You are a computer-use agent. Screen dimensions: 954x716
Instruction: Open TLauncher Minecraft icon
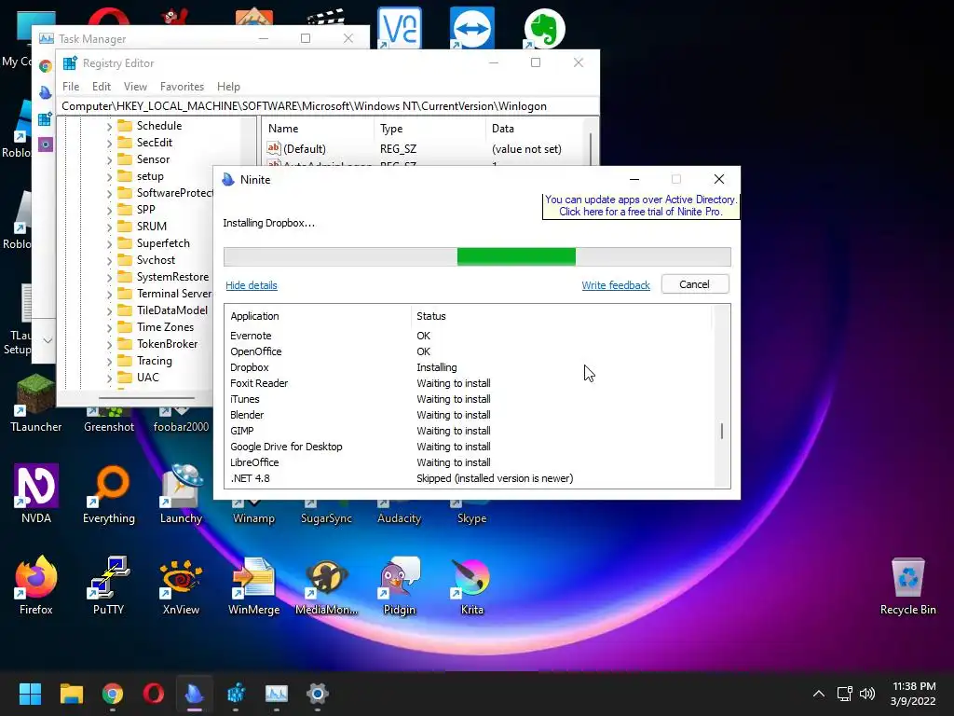pos(36,403)
